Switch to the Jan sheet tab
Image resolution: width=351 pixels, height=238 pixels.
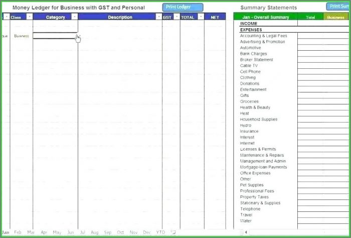[6, 232]
